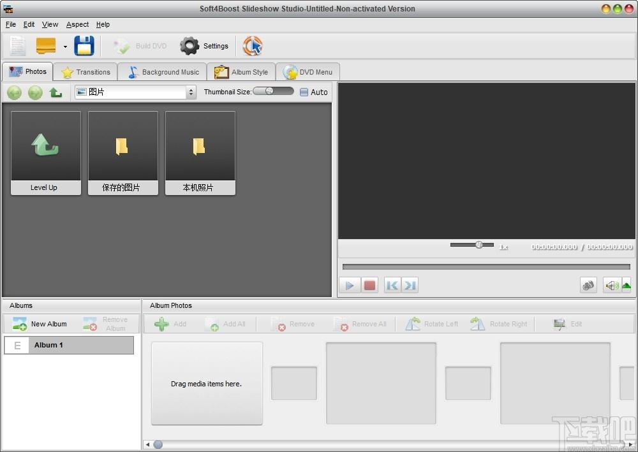
Task: Jump to the next slide in preview
Action: [410, 285]
